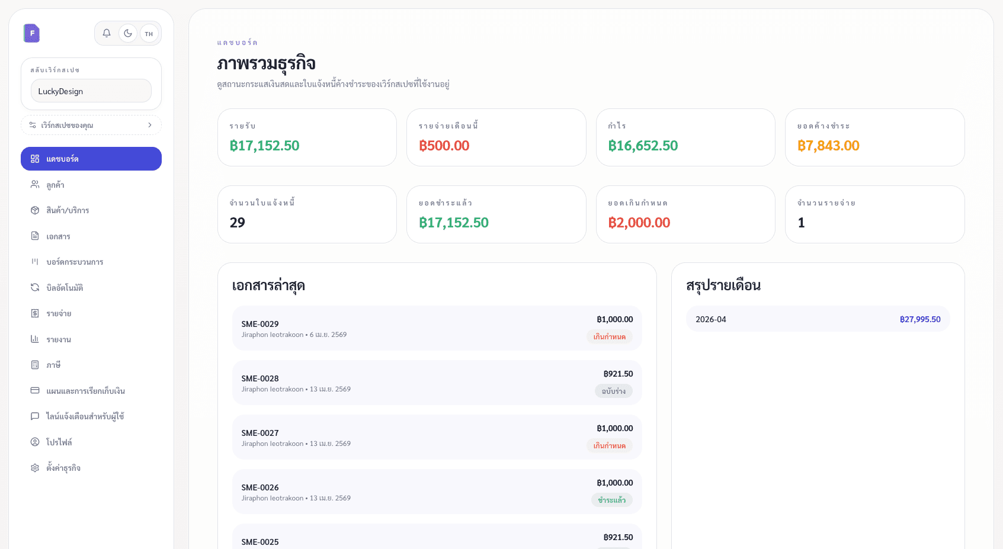Open the รายงาน reports section
This screenshot has width=1003, height=549.
[57, 339]
